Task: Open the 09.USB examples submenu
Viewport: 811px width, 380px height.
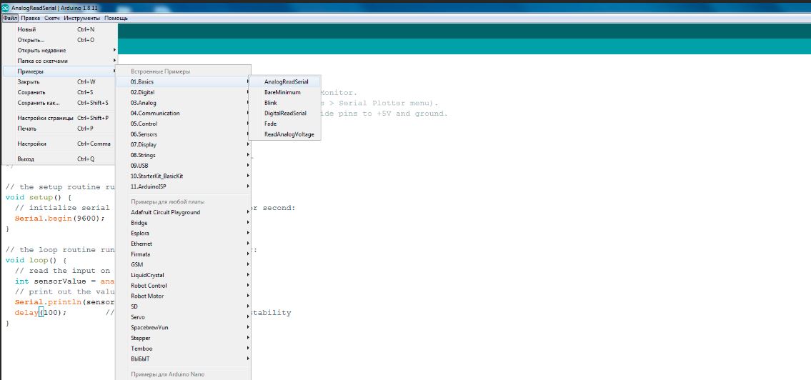Action: [183, 166]
